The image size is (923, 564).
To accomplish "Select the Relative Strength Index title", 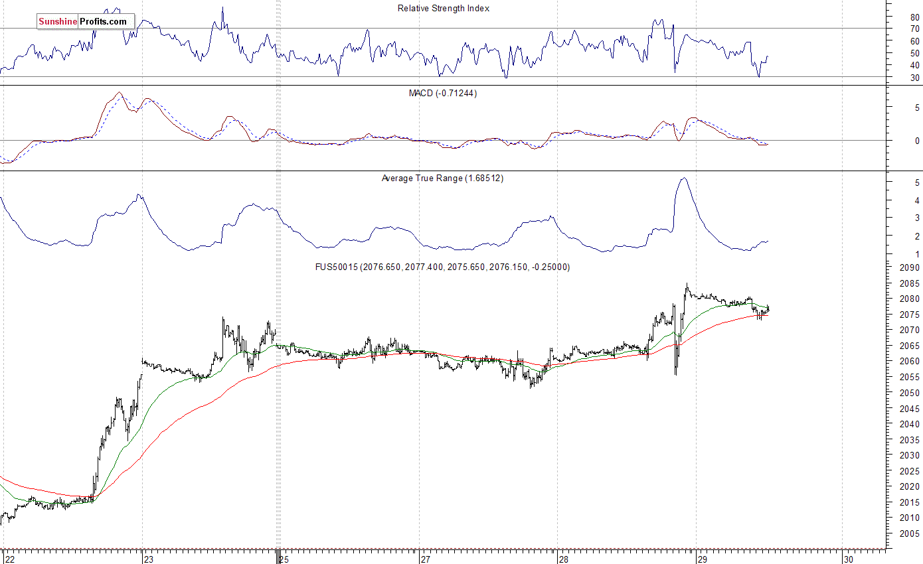I will [444, 9].
